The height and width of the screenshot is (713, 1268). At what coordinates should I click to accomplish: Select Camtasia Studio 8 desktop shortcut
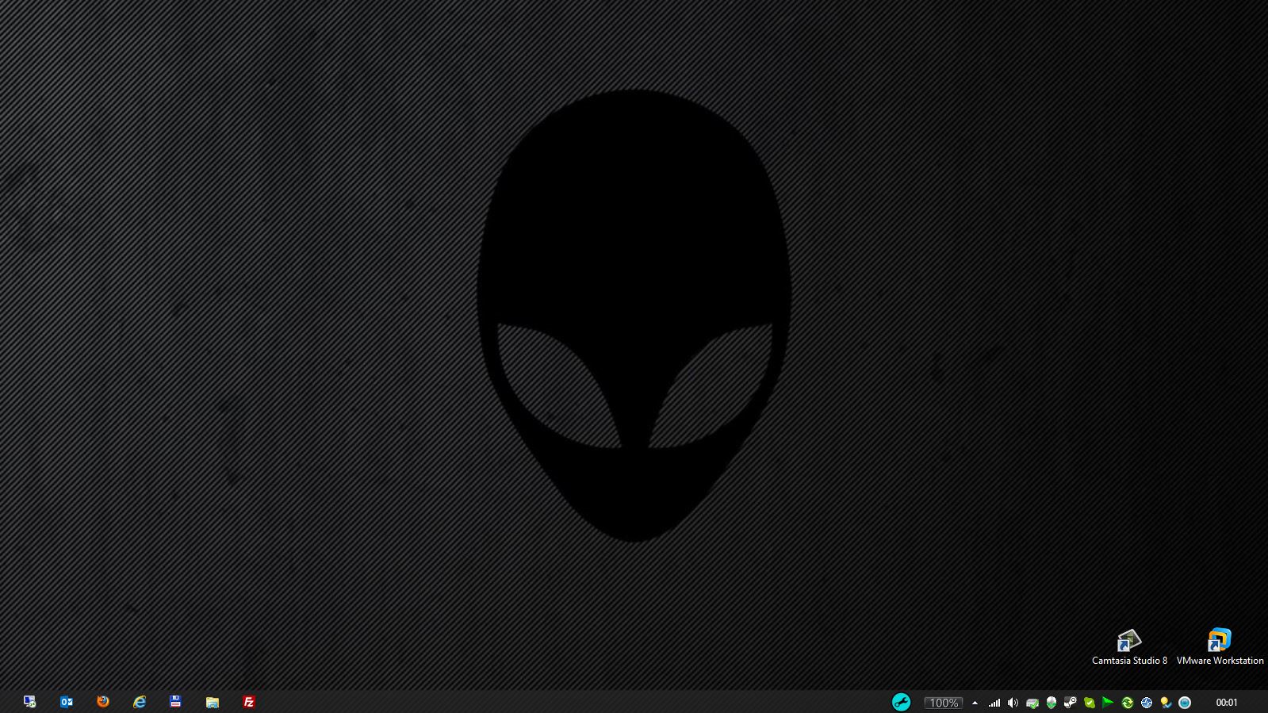coord(1129,646)
